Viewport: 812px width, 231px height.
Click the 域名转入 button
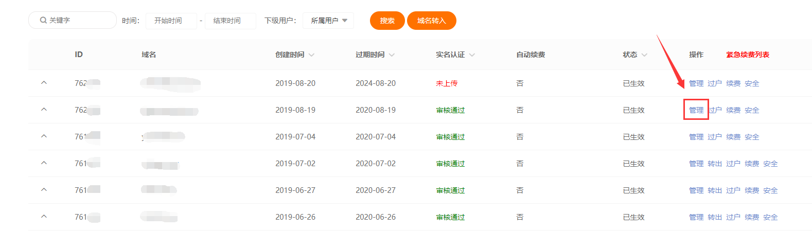click(x=431, y=21)
